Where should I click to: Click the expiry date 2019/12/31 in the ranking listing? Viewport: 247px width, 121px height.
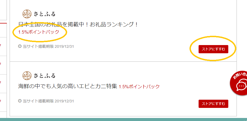(64, 46)
